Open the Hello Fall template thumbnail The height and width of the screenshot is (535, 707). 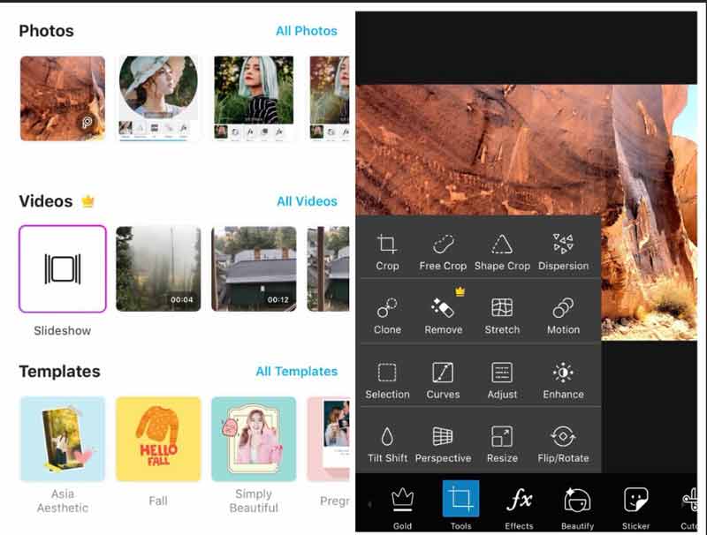coord(158,439)
